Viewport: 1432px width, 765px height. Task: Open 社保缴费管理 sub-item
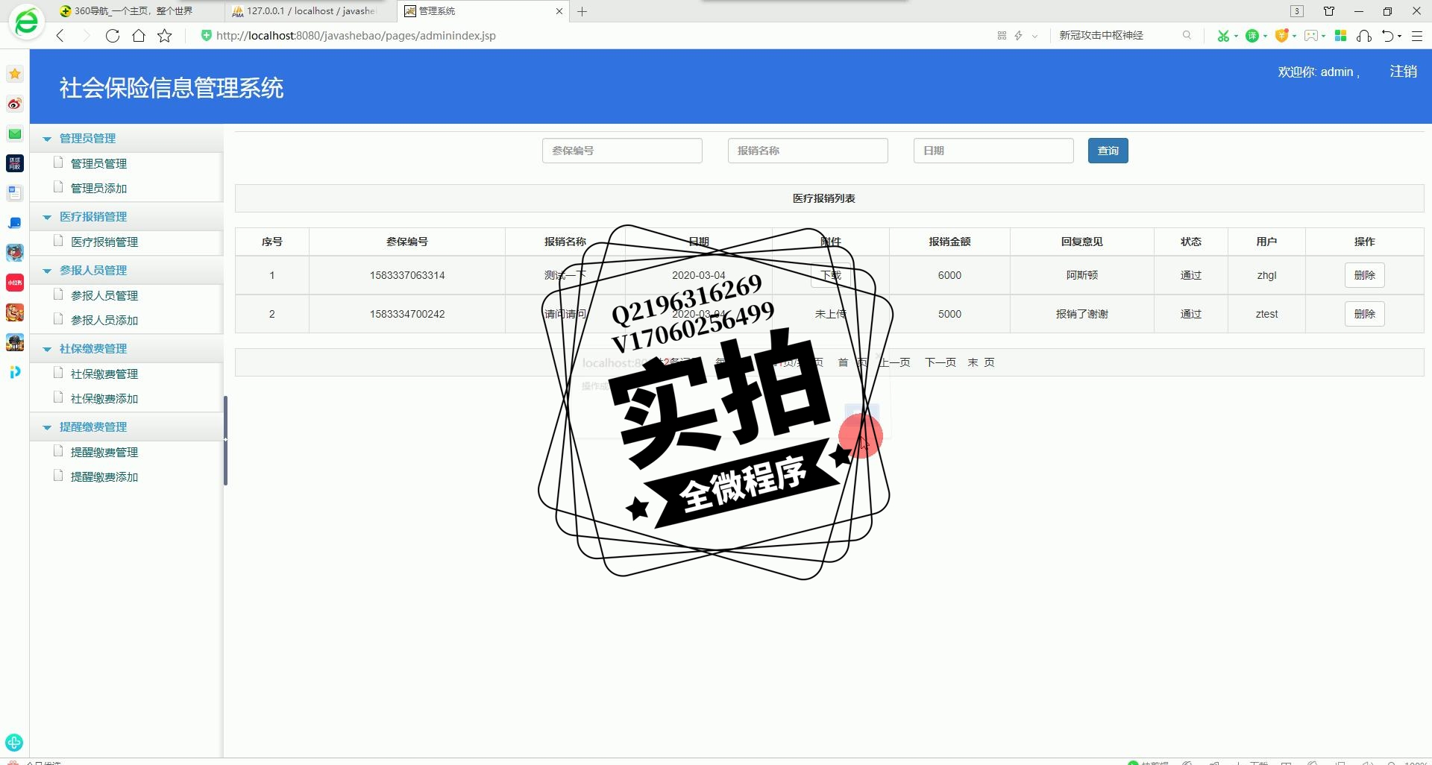(104, 374)
